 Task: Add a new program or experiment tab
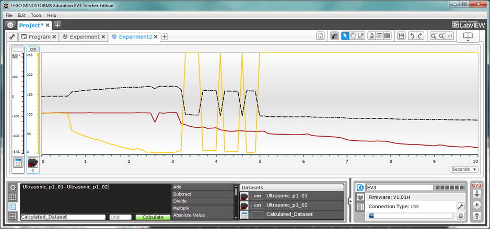tap(165, 37)
